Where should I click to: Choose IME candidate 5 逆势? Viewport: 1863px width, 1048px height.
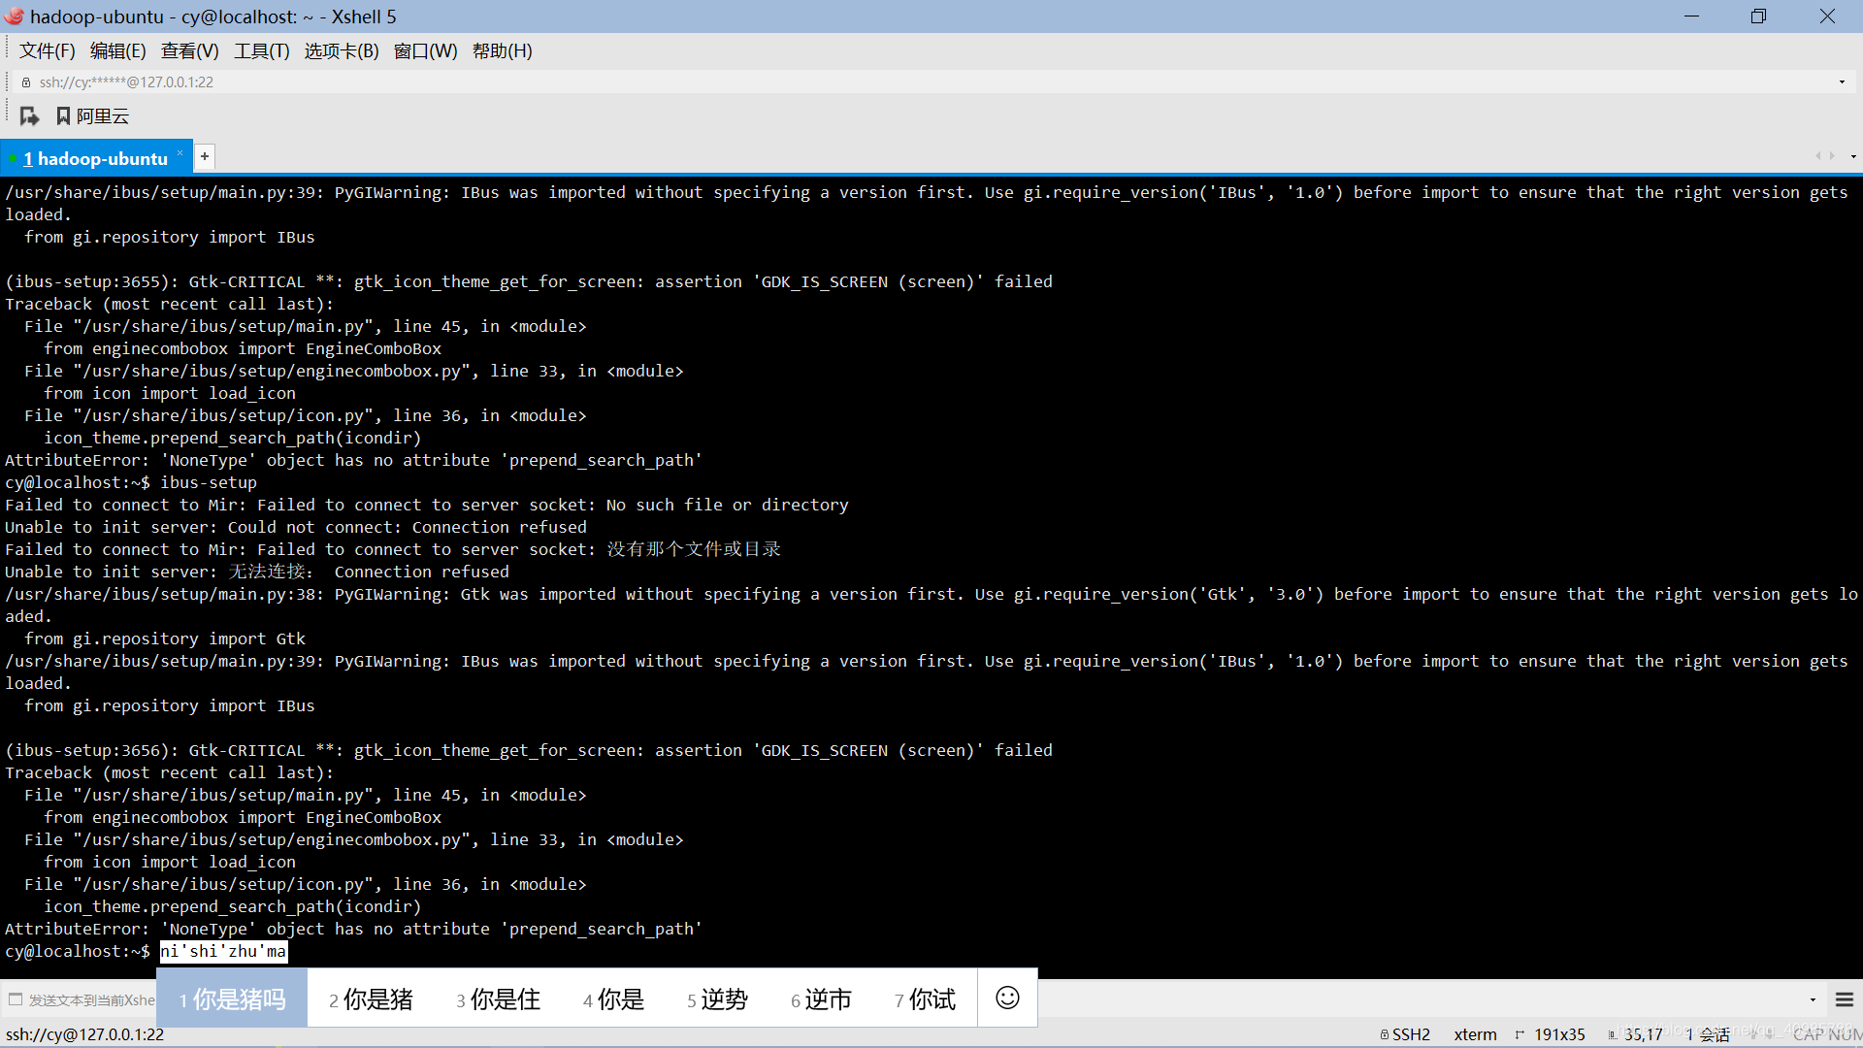click(x=717, y=999)
